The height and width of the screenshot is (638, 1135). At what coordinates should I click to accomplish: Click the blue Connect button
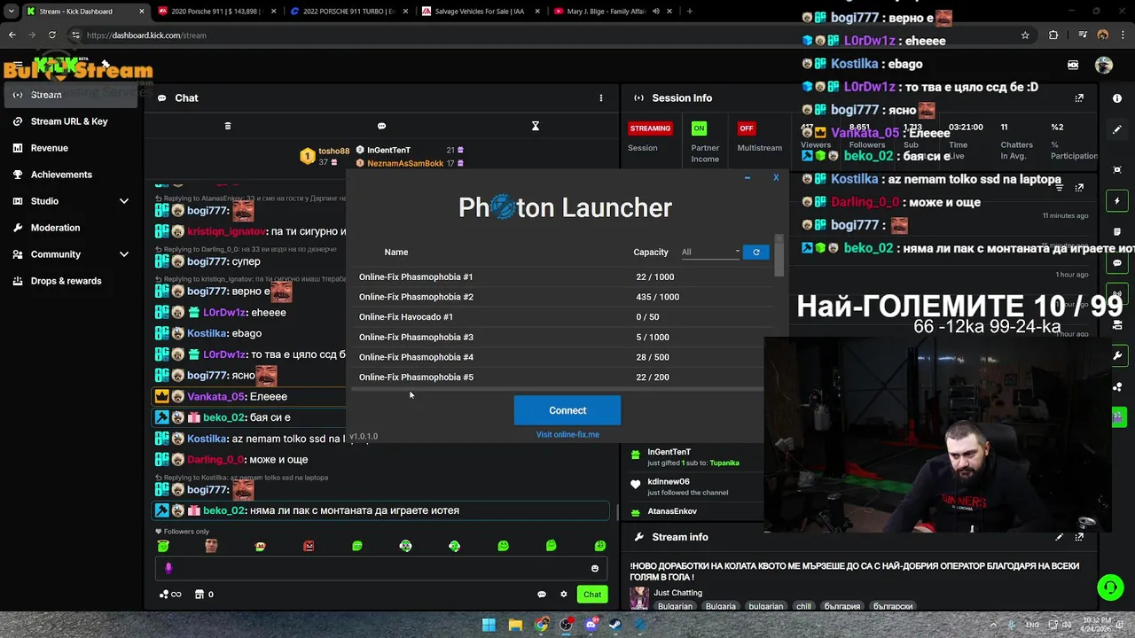567,410
